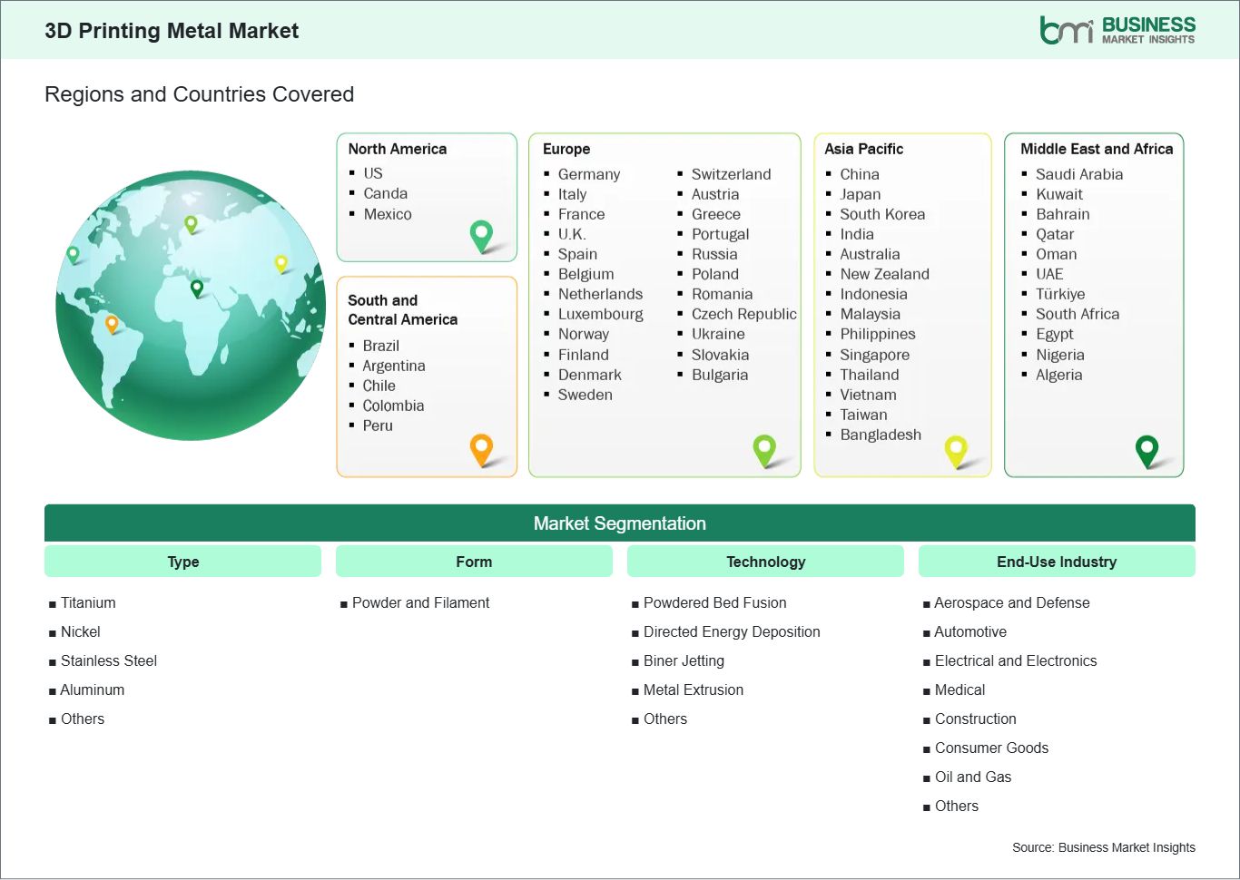Viewport: 1240px width, 880px height.
Task: Select the Type segmentation header
Action: click(182, 562)
